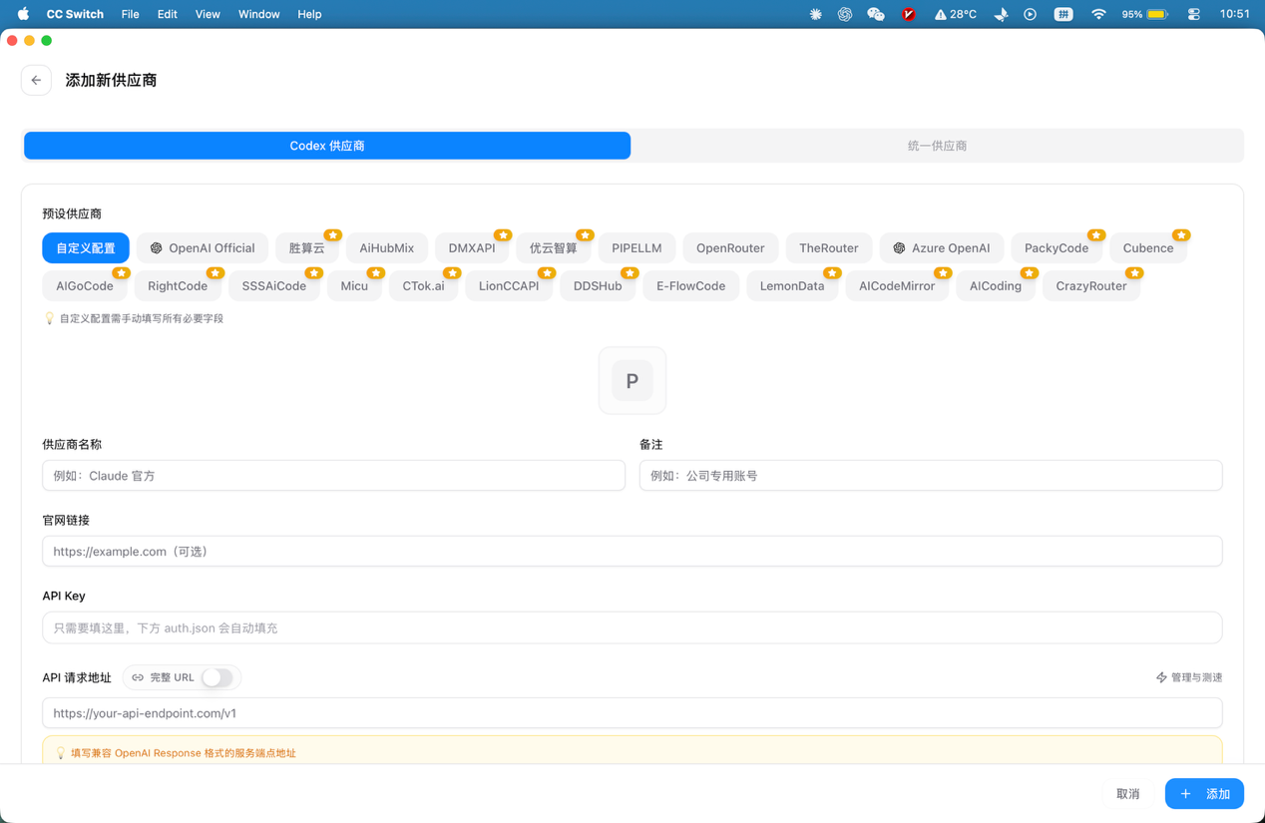Viewport: 1265px width, 823px height.
Task: Select the CrazyRouter preset
Action: tap(1091, 286)
